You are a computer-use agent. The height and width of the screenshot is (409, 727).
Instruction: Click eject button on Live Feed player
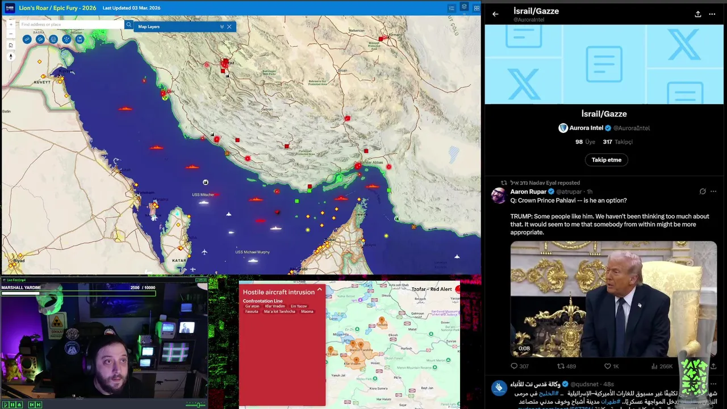coord(19,404)
